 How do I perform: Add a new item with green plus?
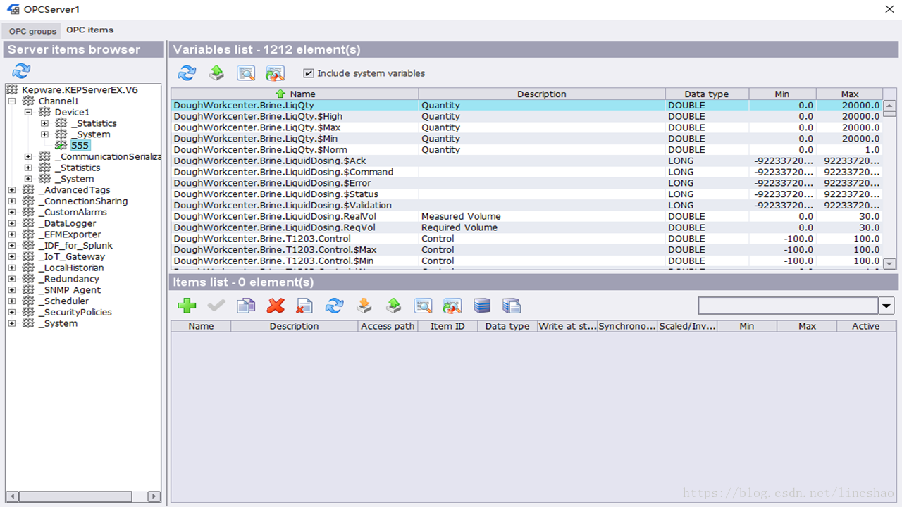click(x=187, y=306)
